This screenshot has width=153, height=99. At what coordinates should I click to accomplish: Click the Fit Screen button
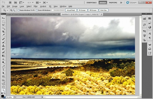[82, 10]
